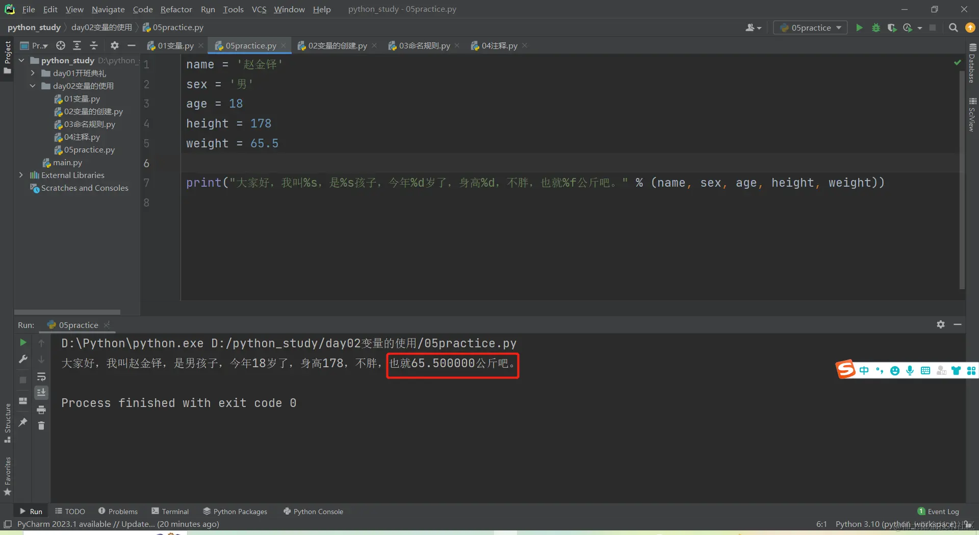
Task: Rerun 05practice in Run panel
Action: [23, 342]
